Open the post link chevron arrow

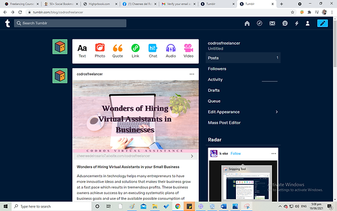pos(192,156)
